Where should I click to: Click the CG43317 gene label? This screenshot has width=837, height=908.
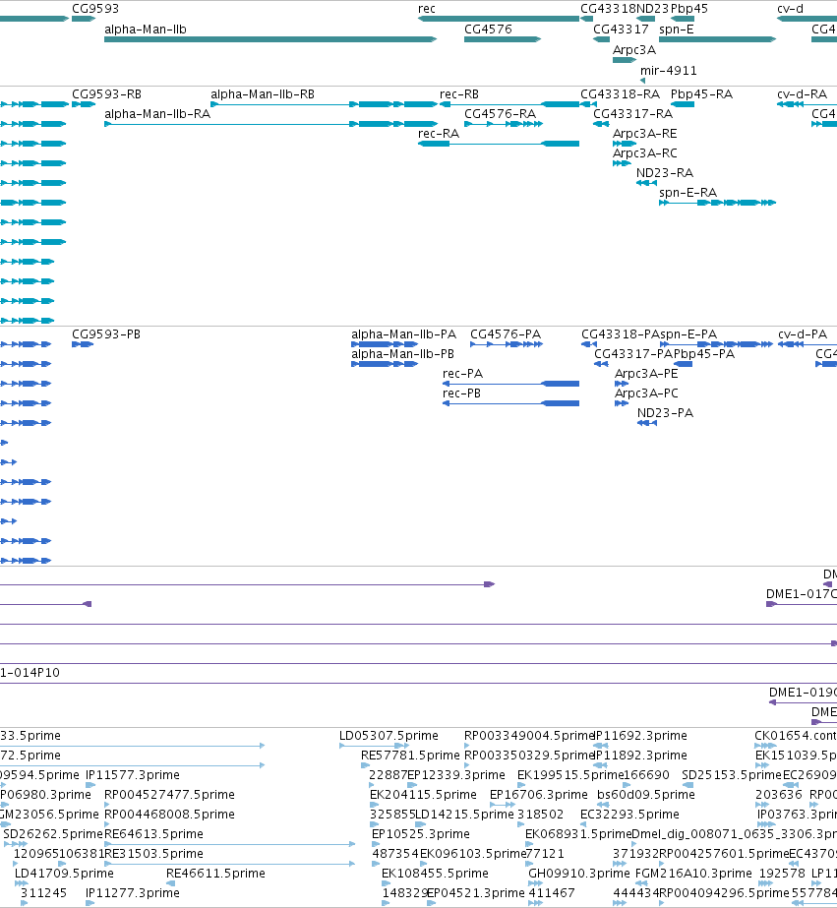pyautogui.click(x=621, y=30)
